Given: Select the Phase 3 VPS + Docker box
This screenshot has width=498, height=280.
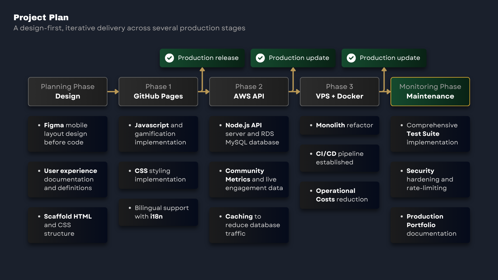Looking at the screenshot, I should click(340, 92).
